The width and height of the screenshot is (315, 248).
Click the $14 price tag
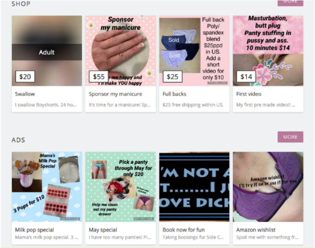[246, 77]
